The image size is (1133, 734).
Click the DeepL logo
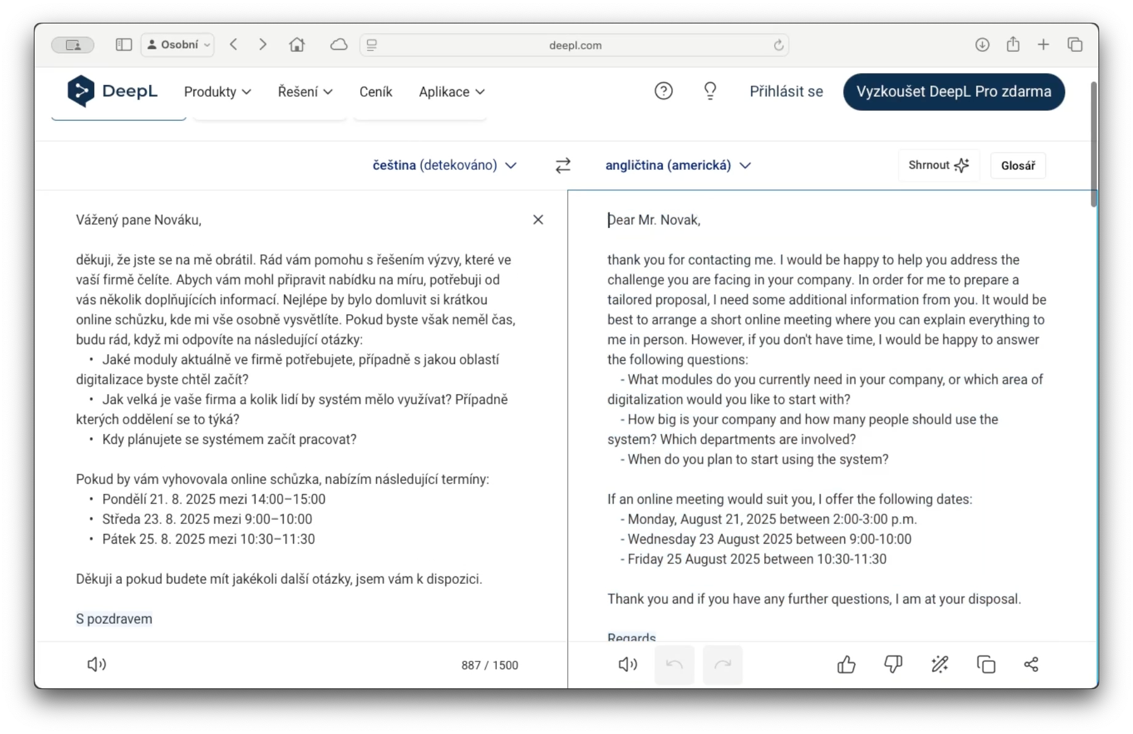[112, 91]
